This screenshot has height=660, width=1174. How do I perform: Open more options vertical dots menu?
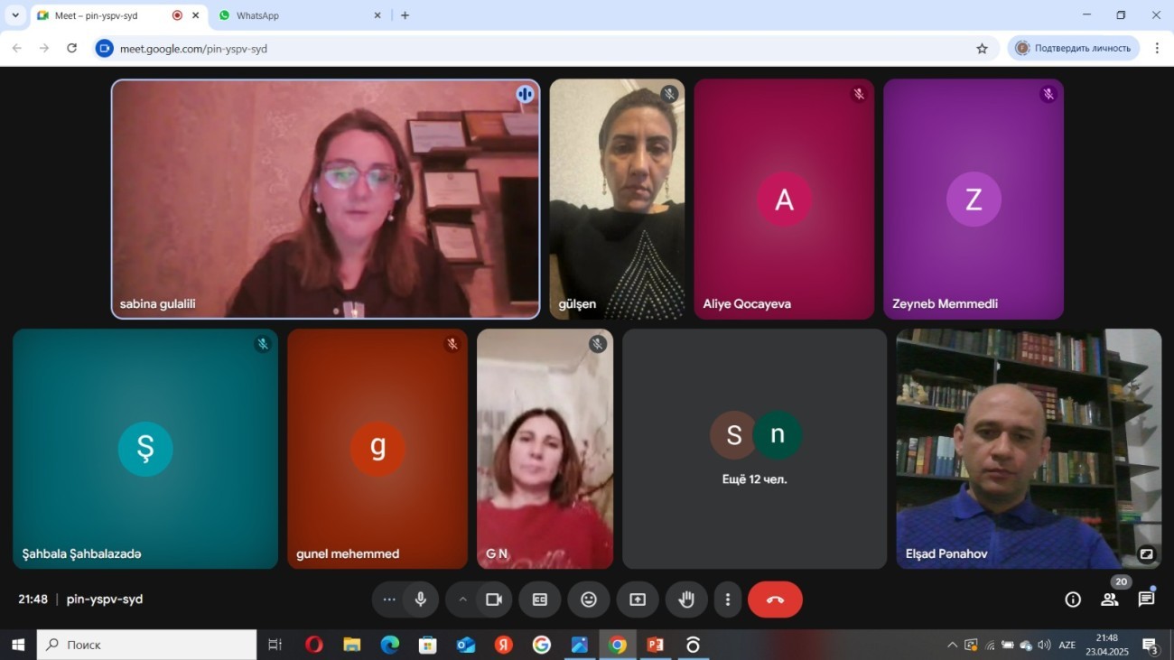728,600
